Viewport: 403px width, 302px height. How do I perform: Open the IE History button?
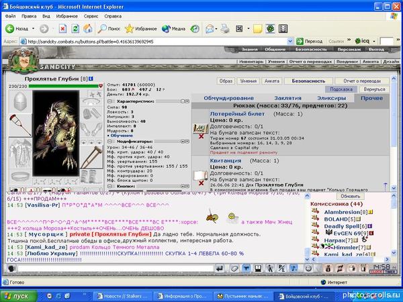(x=195, y=28)
